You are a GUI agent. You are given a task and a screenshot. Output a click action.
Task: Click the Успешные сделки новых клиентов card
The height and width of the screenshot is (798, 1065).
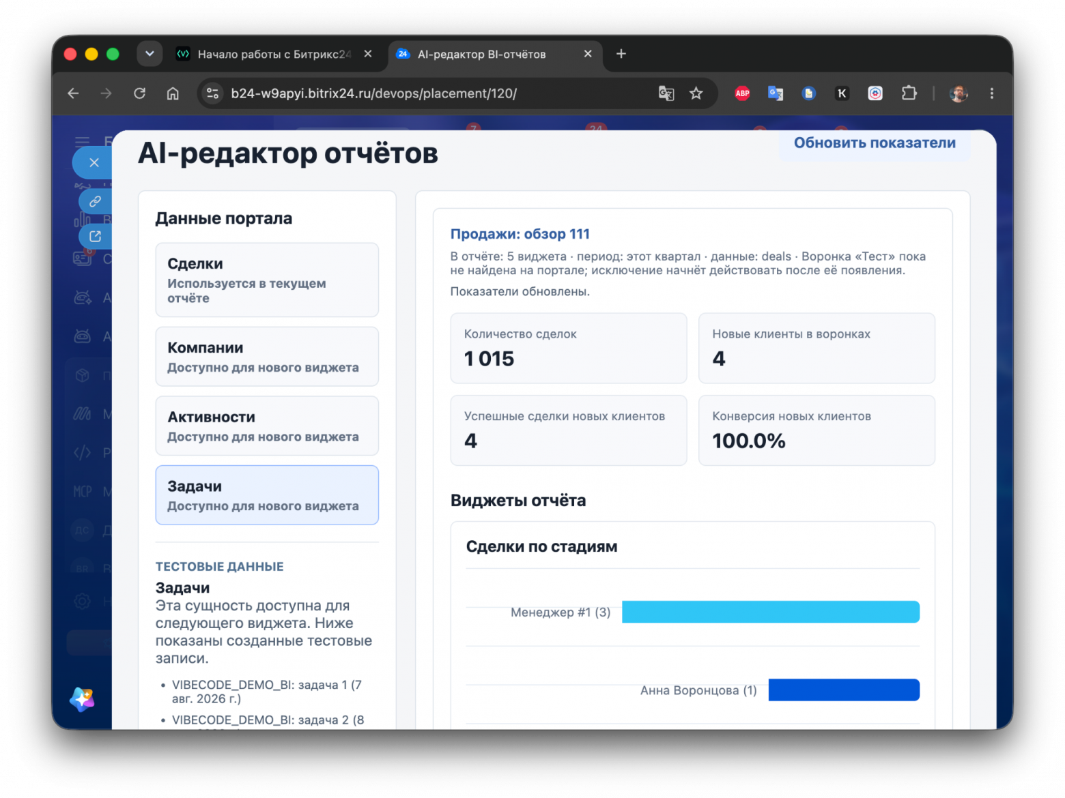569,430
